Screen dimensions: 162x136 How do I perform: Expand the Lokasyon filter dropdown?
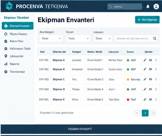[103, 38]
